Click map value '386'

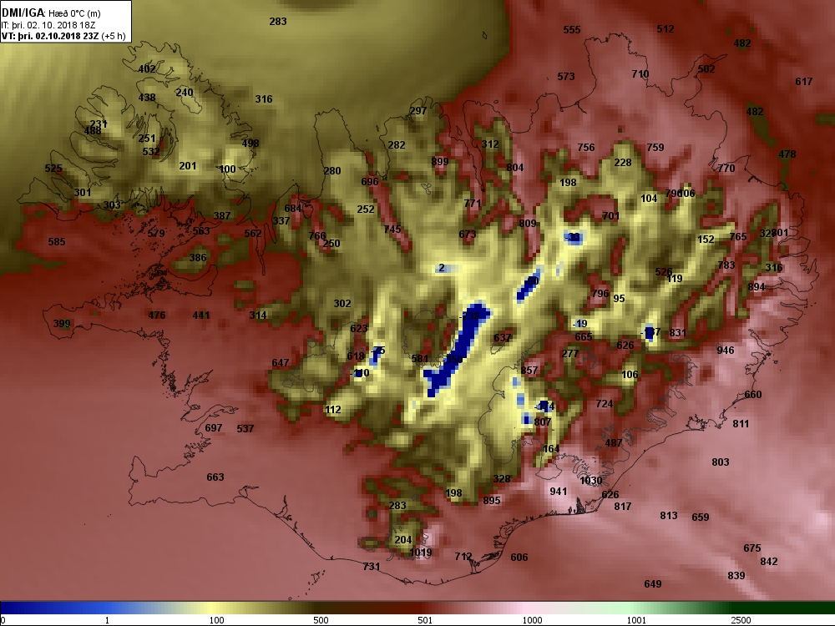point(198,258)
